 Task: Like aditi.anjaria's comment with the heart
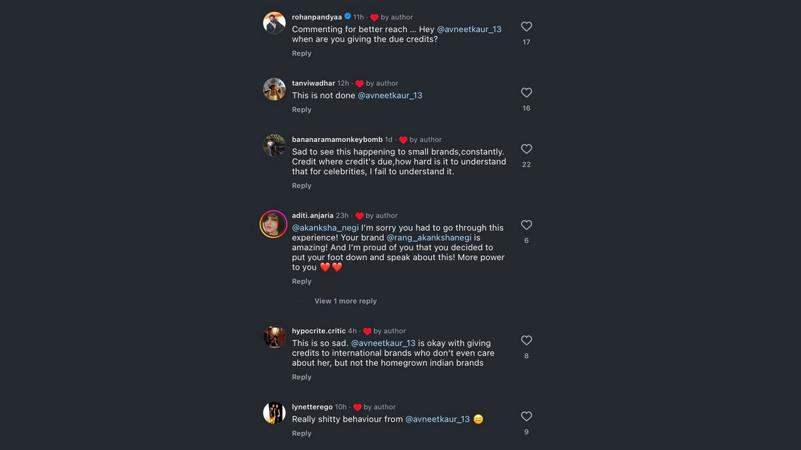(526, 225)
